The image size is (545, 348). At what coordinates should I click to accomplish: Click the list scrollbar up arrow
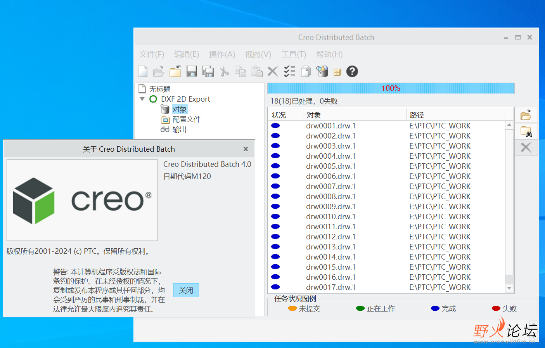[509, 125]
